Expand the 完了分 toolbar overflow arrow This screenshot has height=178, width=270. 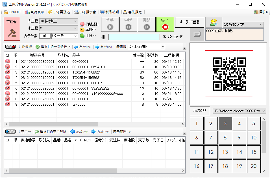coord(185,133)
